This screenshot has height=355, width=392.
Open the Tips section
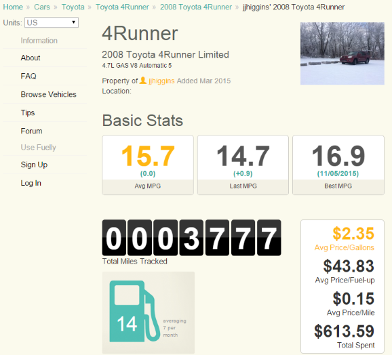click(x=28, y=112)
